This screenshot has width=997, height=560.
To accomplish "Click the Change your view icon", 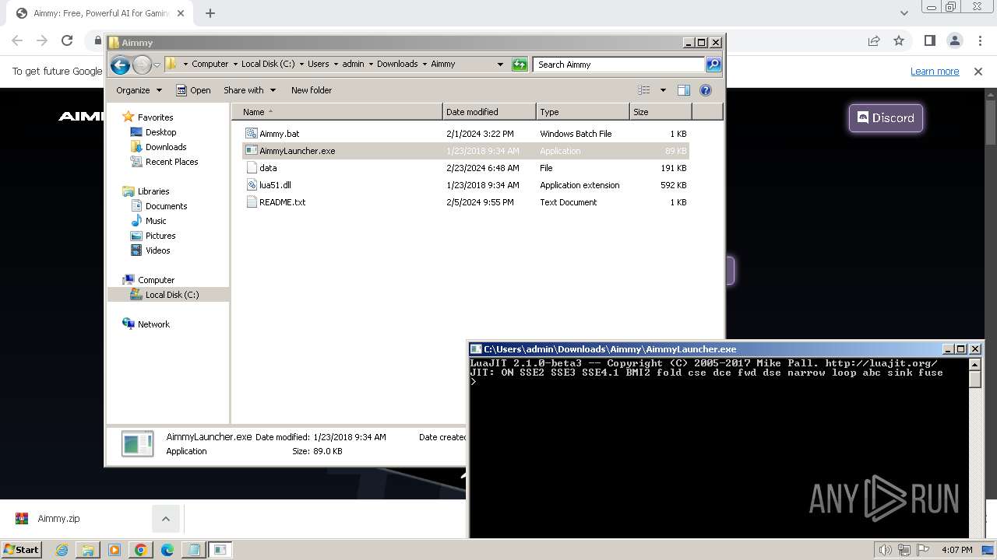I will [643, 90].
